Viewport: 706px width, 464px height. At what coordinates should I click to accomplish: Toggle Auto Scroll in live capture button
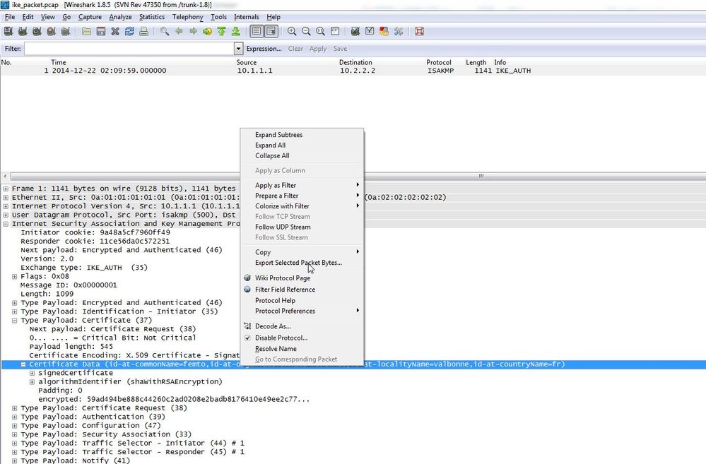[x=271, y=31]
